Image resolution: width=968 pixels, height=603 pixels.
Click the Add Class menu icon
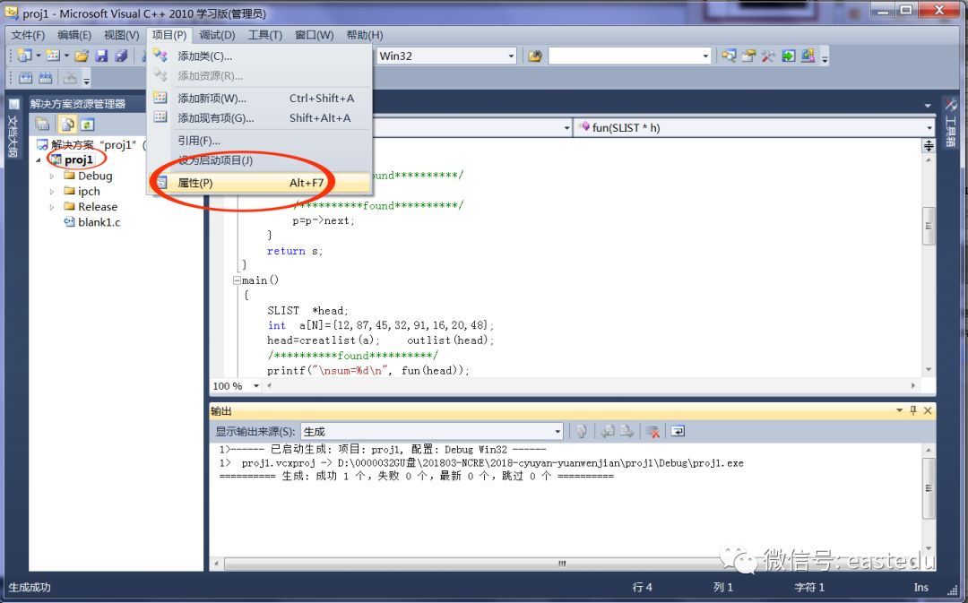160,56
